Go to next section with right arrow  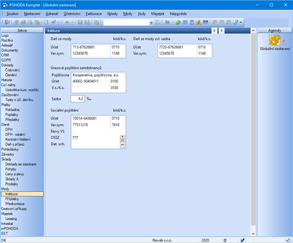(x=222, y=30)
